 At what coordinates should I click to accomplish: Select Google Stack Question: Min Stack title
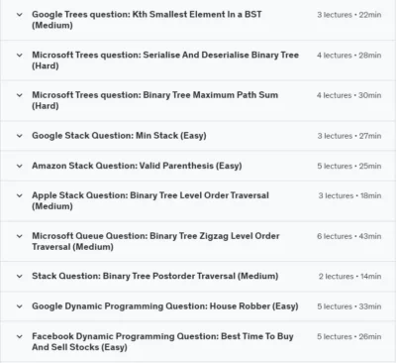point(119,136)
